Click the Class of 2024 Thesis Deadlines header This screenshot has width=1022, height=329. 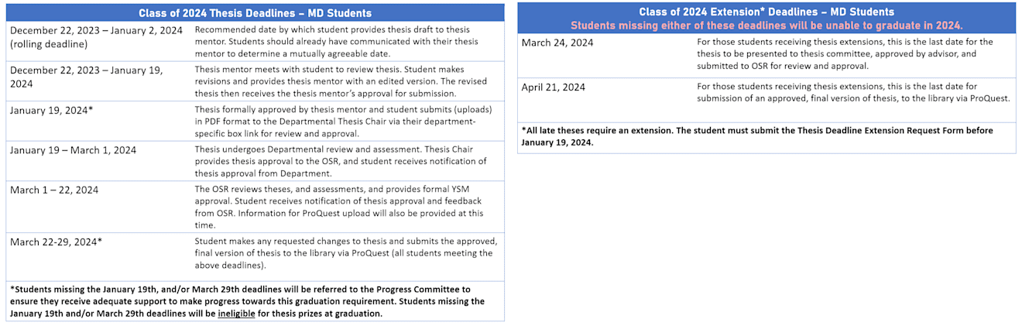pyautogui.click(x=255, y=13)
